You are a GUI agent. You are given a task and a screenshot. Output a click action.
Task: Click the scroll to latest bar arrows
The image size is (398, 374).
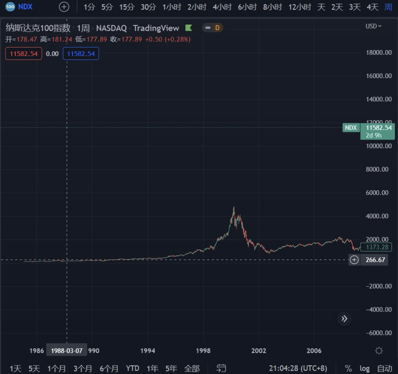coord(344,319)
